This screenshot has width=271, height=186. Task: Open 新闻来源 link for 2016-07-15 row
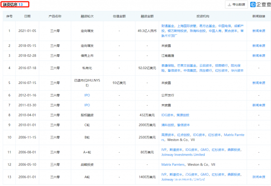pyautogui.click(x=259, y=83)
